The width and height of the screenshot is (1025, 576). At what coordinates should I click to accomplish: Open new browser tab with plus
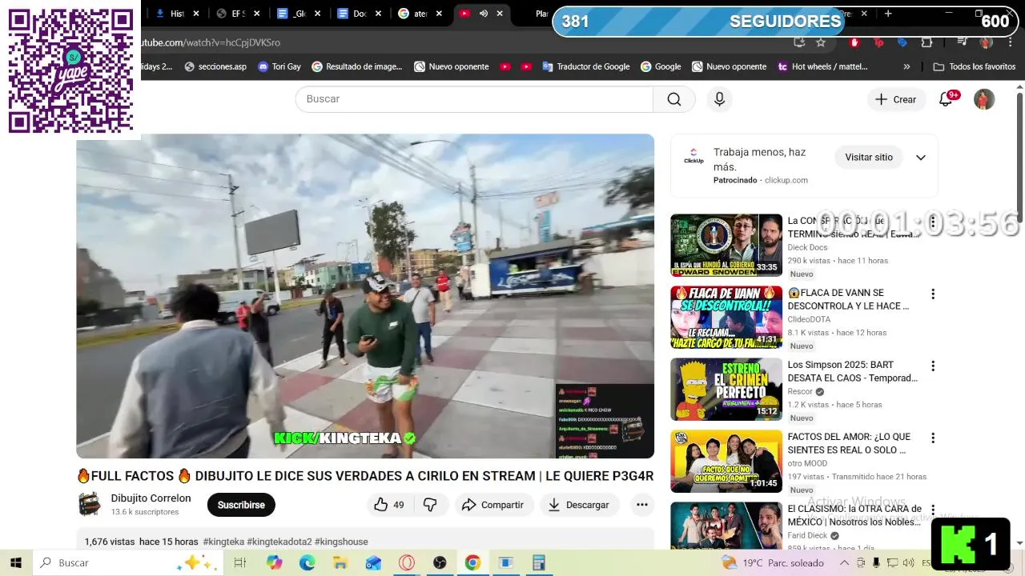tap(887, 14)
